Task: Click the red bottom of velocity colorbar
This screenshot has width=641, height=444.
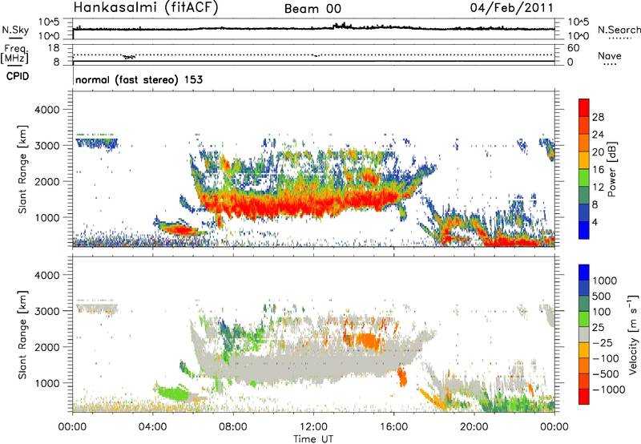Action: 584,397
